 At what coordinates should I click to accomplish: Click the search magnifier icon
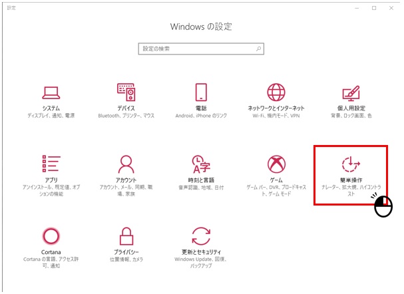pyautogui.click(x=258, y=49)
